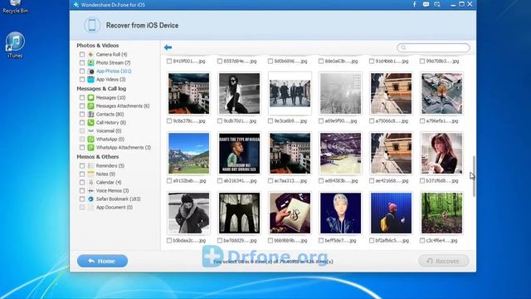The width and height of the screenshot is (531, 299).
Task: Open the feedback chat bubble icon
Action: point(426,4)
